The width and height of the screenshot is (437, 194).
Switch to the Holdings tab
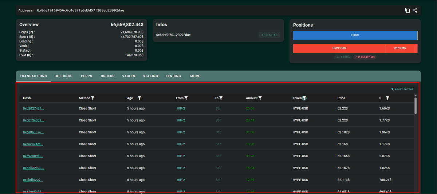click(63, 76)
